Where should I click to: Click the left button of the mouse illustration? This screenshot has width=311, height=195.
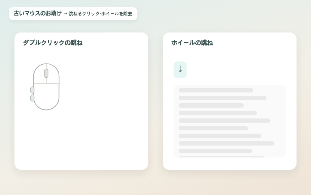pos(40,74)
